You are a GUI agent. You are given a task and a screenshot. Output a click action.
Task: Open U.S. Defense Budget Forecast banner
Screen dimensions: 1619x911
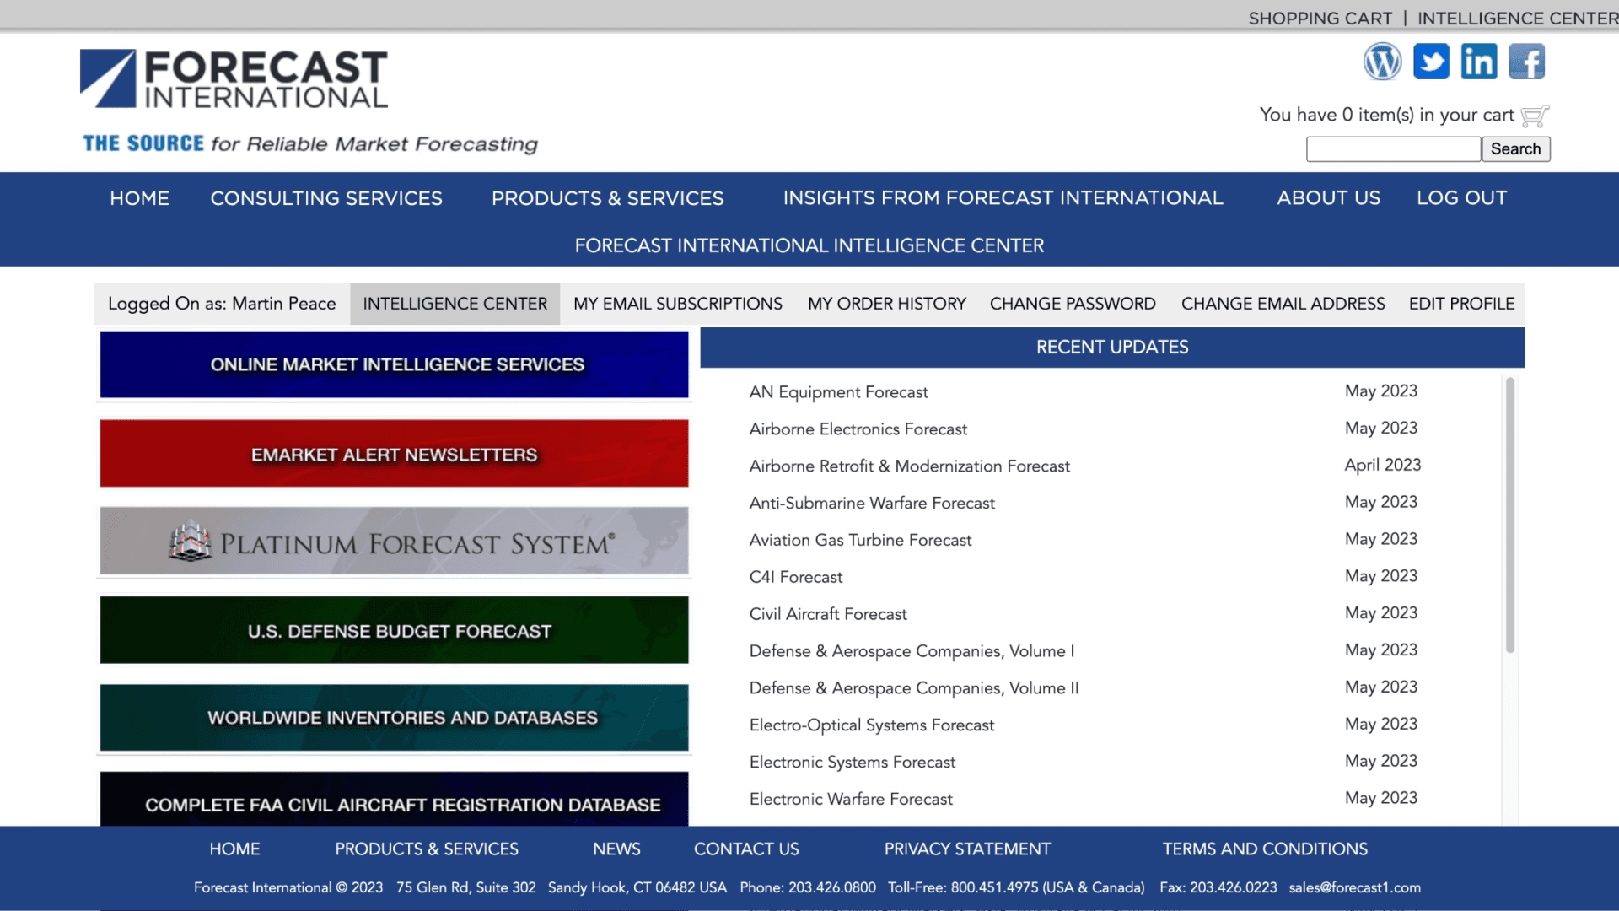[394, 630]
